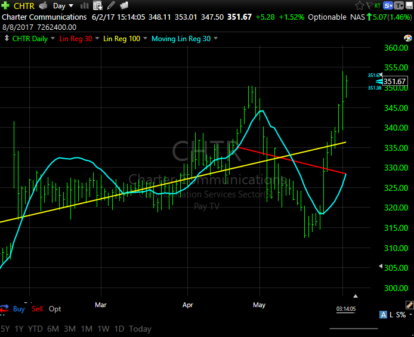Image resolution: width=414 pixels, height=337 pixels.
Task: Click the horizontal chart scrollbar at bottom
Action: pos(354,329)
